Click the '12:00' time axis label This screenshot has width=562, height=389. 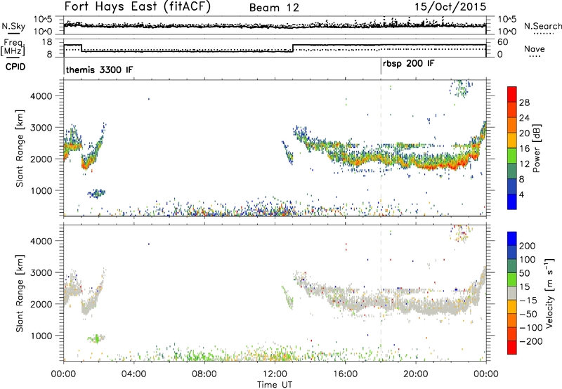click(275, 374)
